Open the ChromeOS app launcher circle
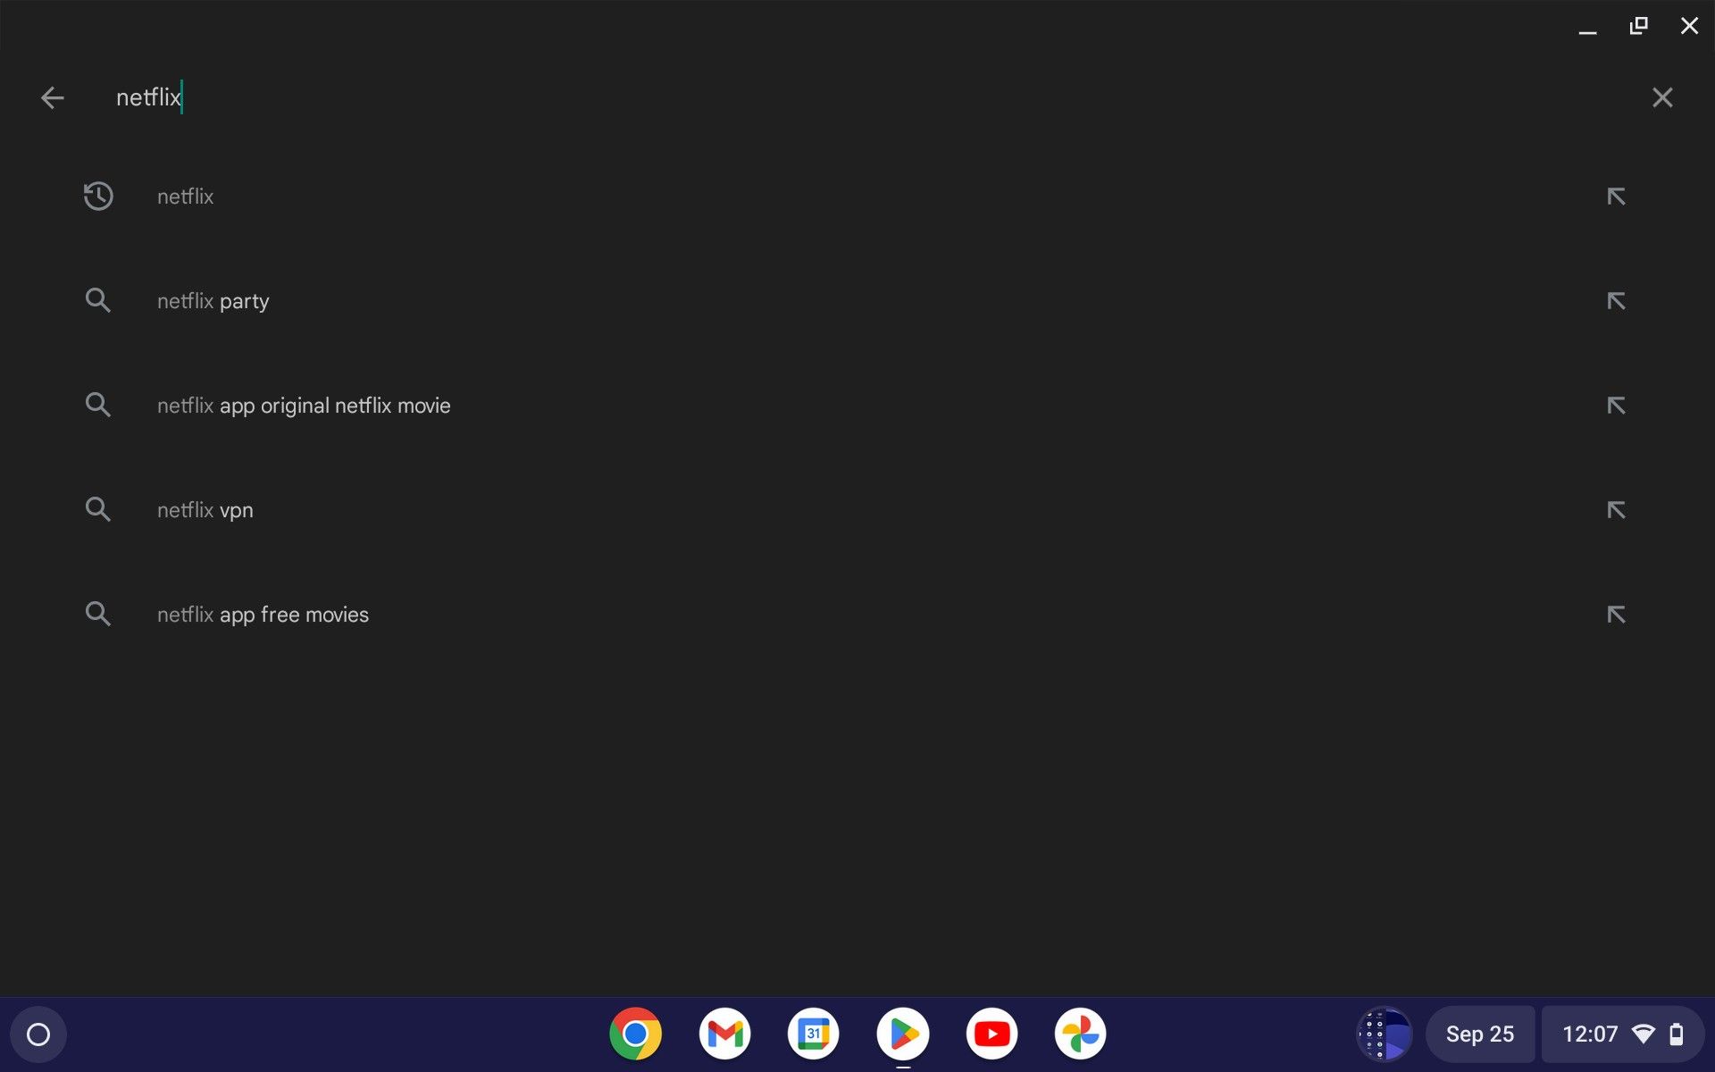1715x1072 pixels. click(38, 1034)
